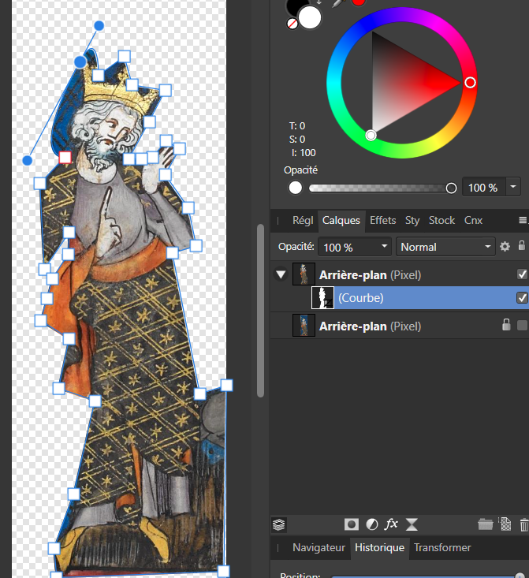The height and width of the screenshot is (578, 529).
Task: Click the no-colour red slash icon
Action: tap(292, 24)
